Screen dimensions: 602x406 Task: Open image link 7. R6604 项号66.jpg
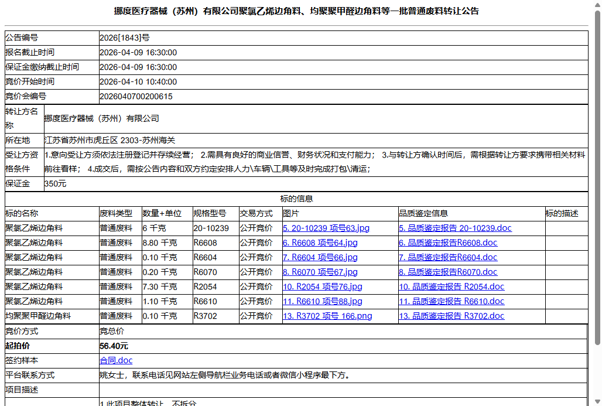tap(320, 257)
